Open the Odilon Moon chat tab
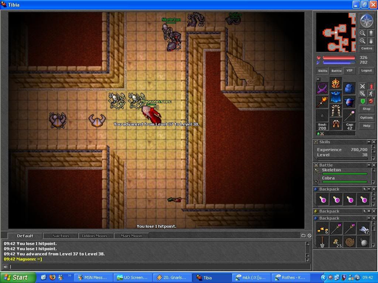 [x=96, y=236]
